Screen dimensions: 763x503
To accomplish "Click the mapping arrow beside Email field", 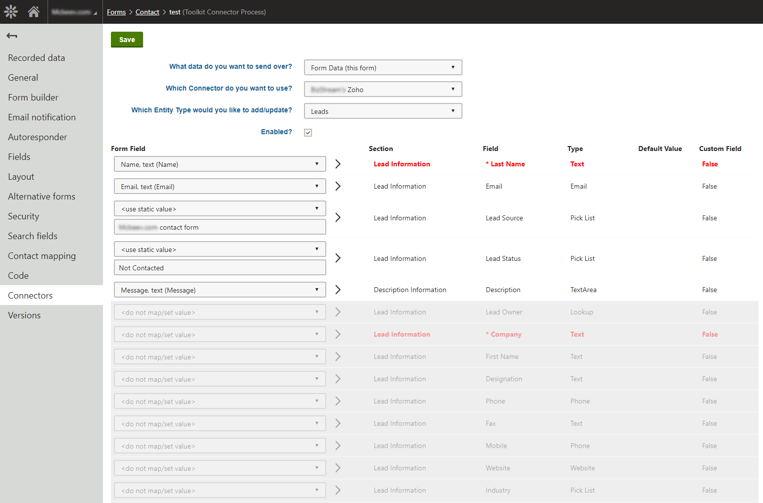I will [338, 186].
